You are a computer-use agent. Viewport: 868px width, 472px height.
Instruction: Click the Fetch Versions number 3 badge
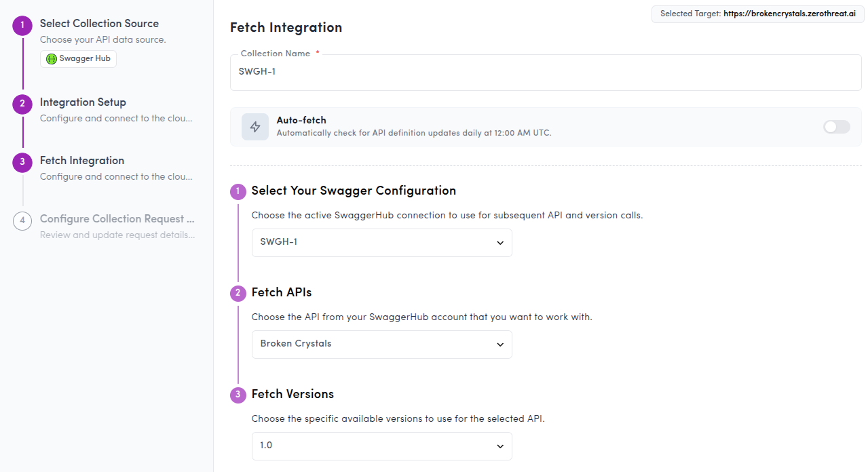pos(238,395)
